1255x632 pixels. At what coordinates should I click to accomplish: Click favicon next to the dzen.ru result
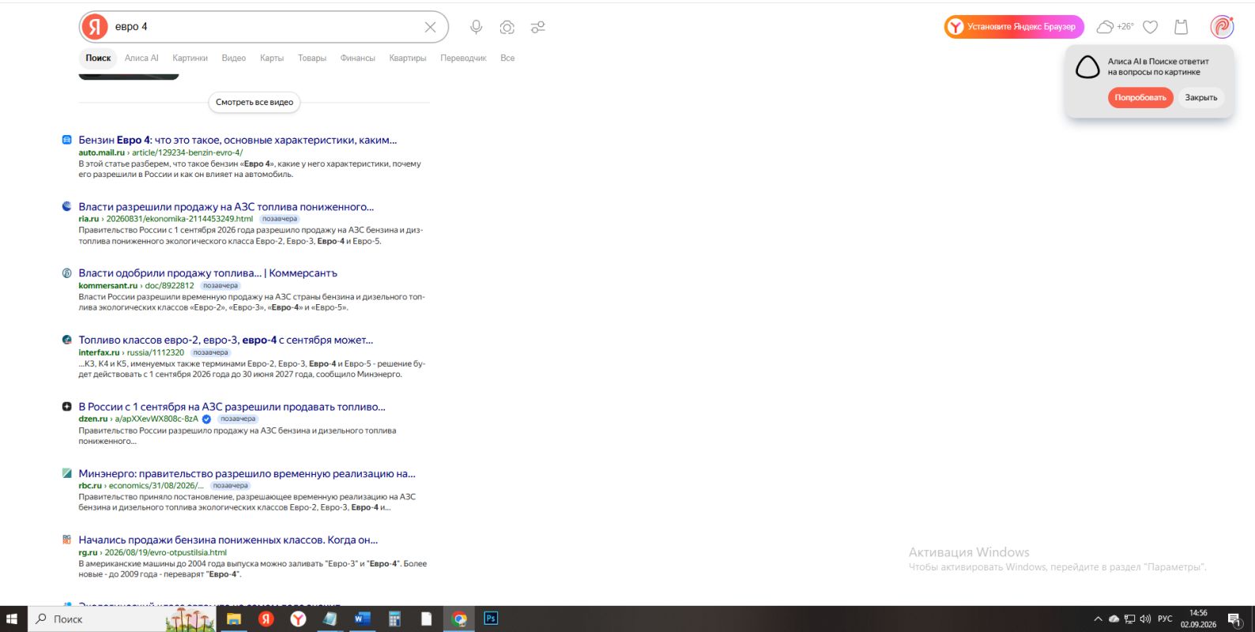[67, 406]
